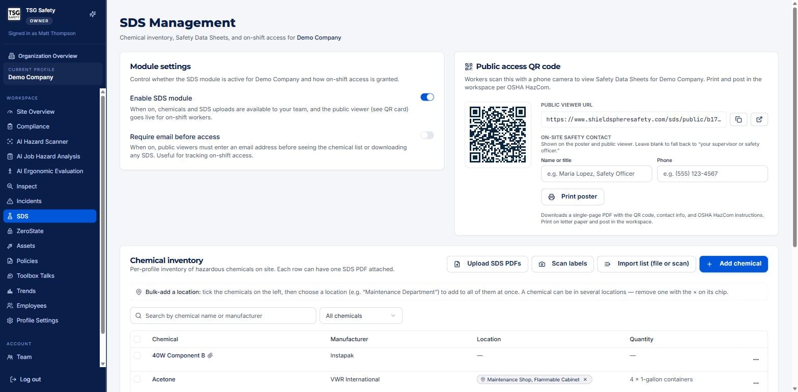Click the Acetone chemical name
Image resolution: width=798 pixels, height=392 pixels.
(x=163, y=379)
